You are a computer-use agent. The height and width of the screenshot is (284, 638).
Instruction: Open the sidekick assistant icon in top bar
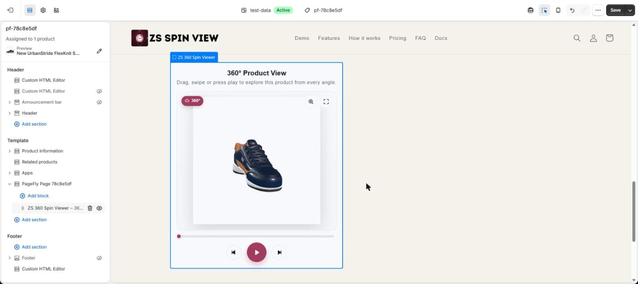(531, 10)
